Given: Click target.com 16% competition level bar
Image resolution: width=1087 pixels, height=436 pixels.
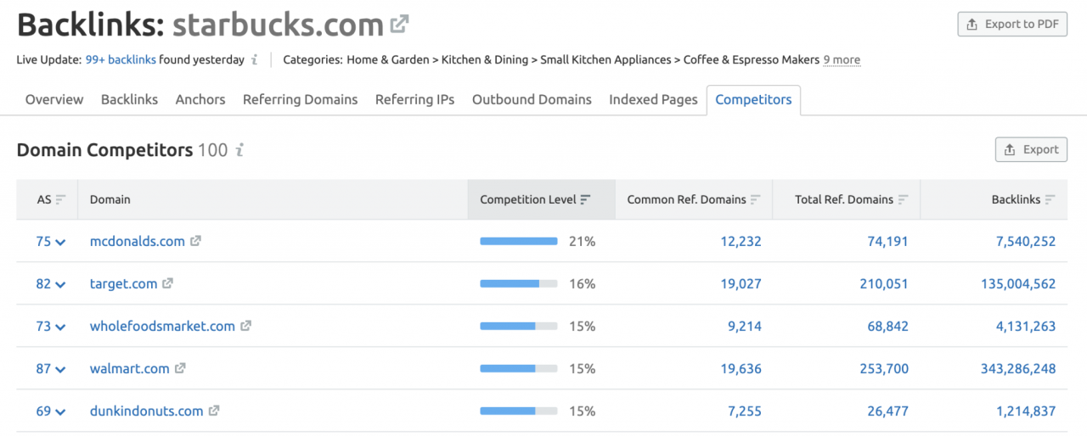Looking at the screenshot, I should 519,283.
